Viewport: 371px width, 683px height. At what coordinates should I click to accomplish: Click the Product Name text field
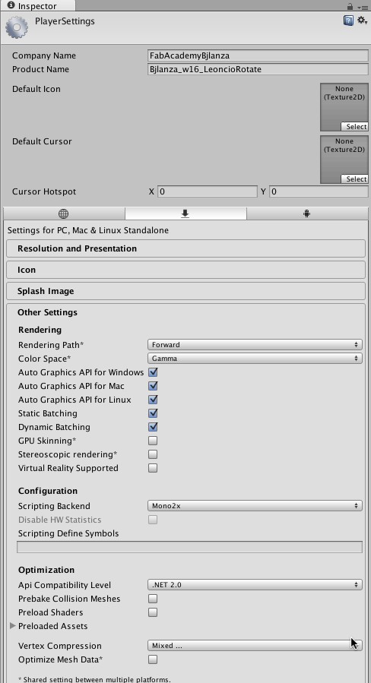[x=258, y=69]
